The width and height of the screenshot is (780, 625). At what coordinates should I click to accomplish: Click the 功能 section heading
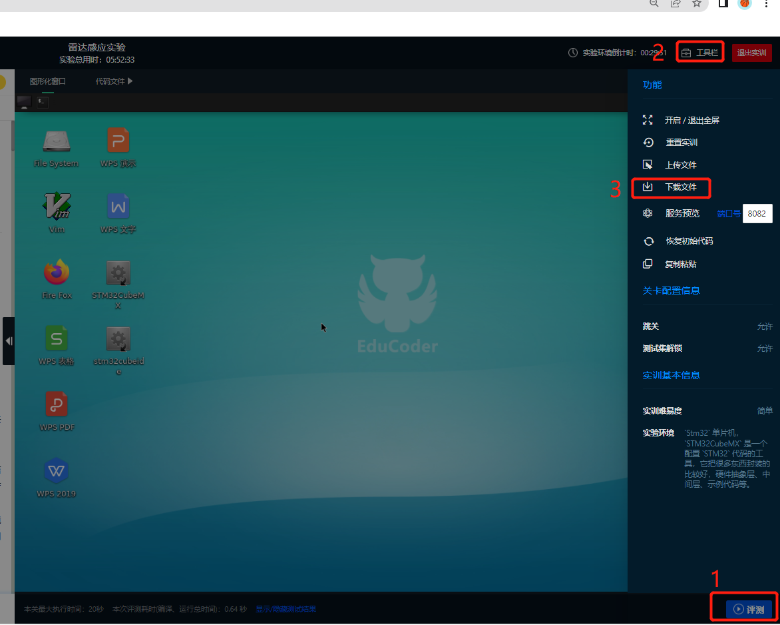(x=652, y=85)
